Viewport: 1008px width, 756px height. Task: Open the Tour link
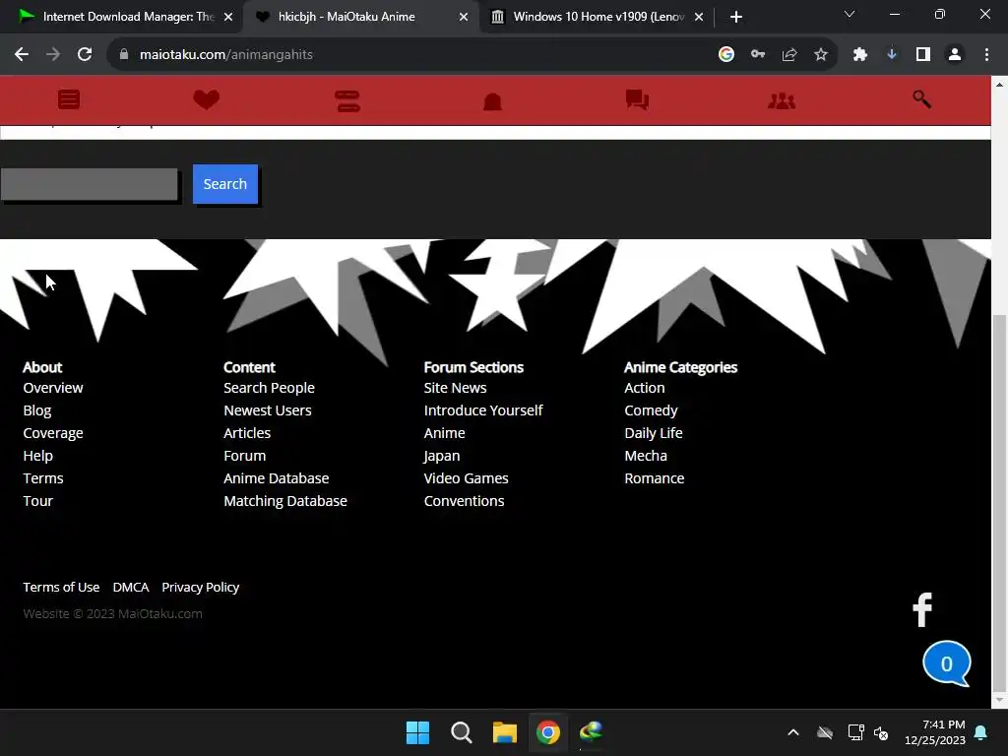[x=38, y=501]
